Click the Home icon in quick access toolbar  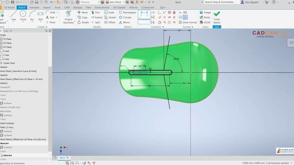click(x=32, y=2)
